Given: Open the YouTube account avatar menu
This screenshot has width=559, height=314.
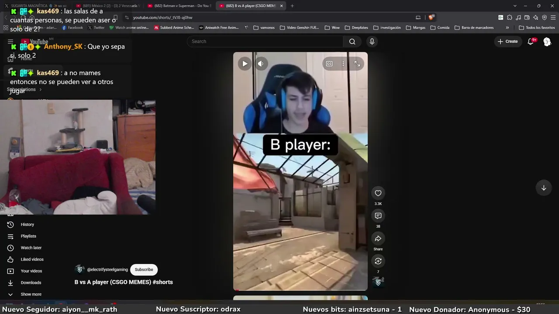Looking at the screenshot, I should (547, 41).
